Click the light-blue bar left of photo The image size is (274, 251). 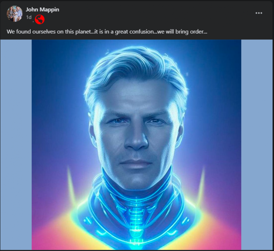16,145
